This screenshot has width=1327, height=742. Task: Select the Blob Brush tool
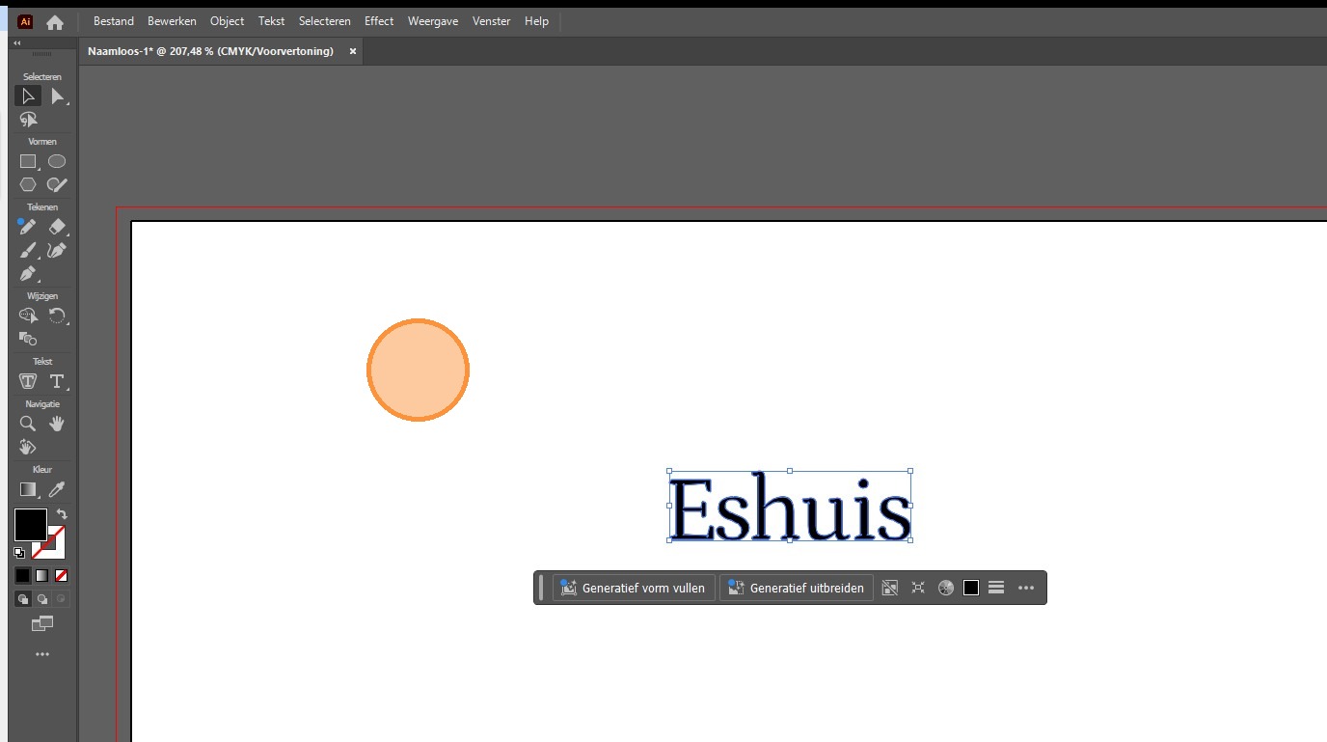(x=57, y=184)
